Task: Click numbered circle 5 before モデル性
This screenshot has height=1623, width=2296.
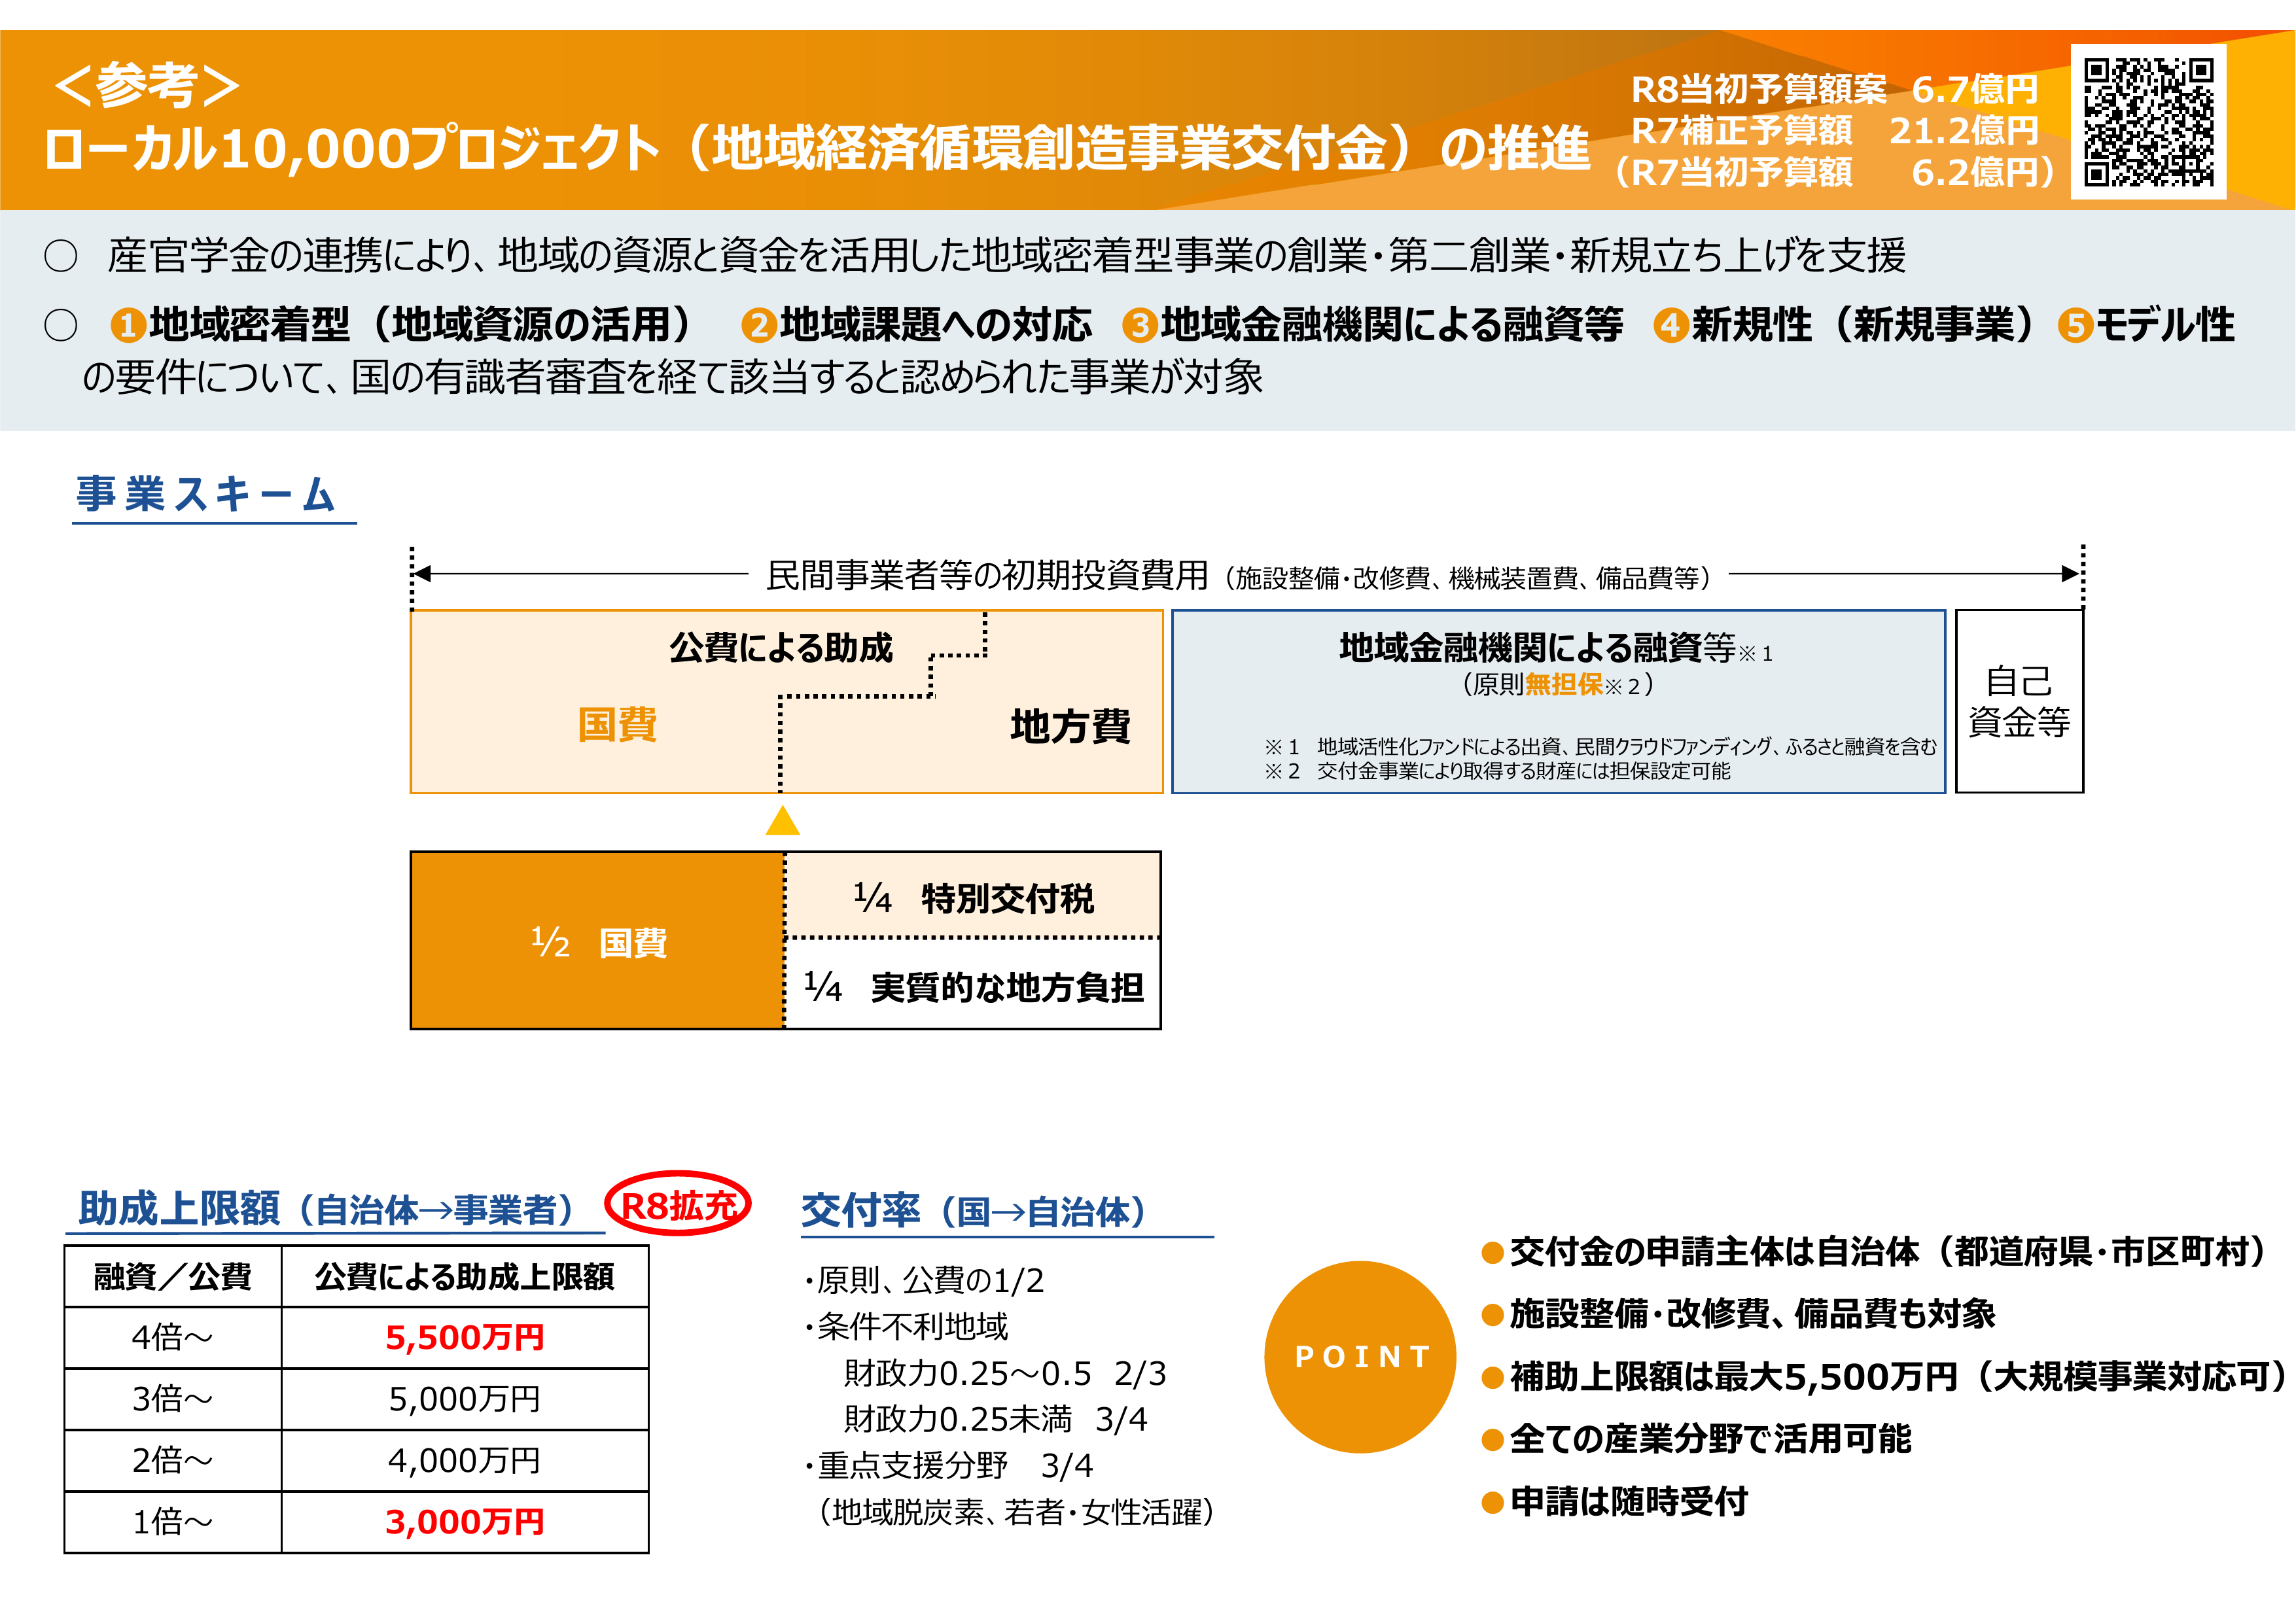Action: click(2075, 326)
